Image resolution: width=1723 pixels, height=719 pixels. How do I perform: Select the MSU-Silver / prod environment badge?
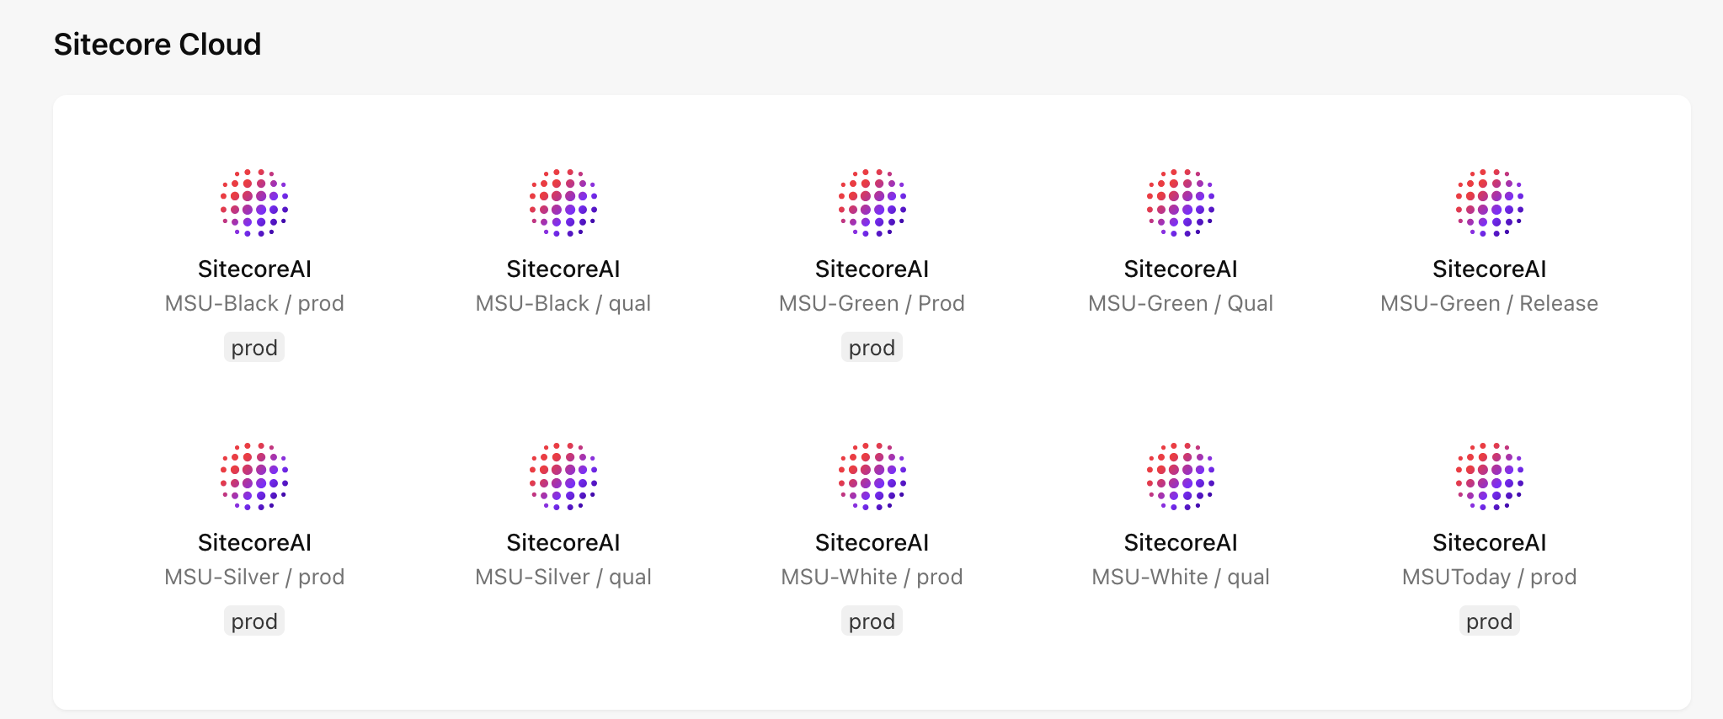[x=253, y=620]
